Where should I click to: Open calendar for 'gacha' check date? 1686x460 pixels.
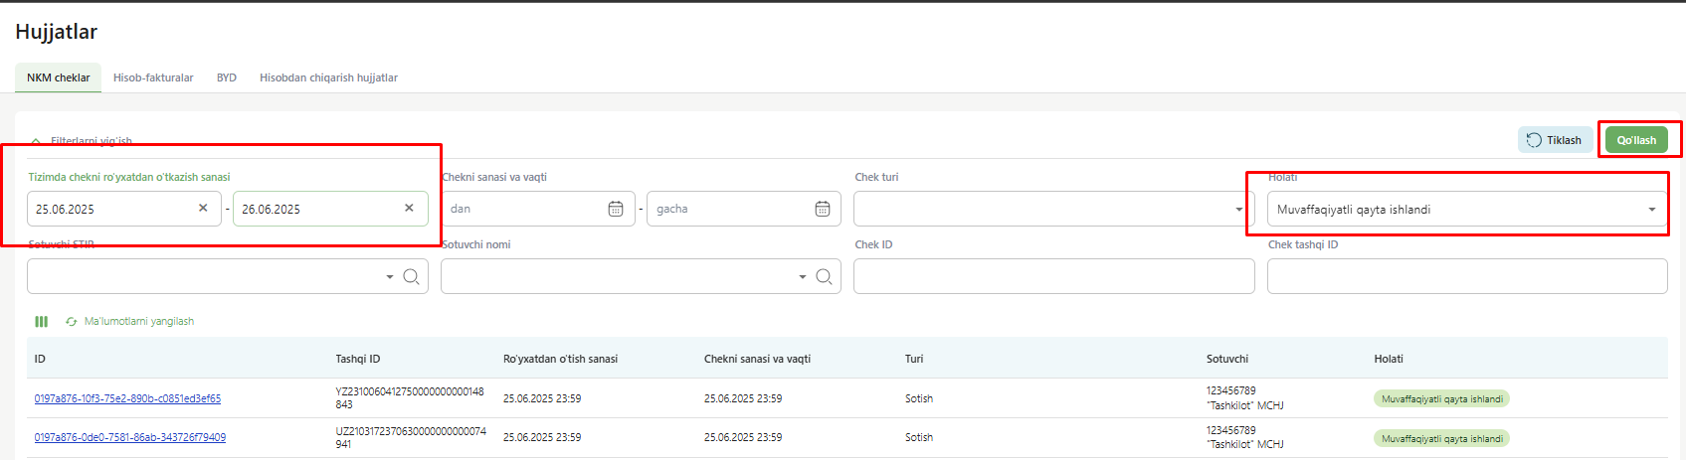click(823, 209)
